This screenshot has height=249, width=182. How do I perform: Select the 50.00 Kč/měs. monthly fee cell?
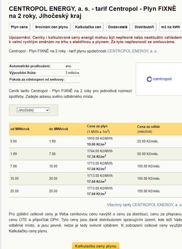(x=148, y=154)
